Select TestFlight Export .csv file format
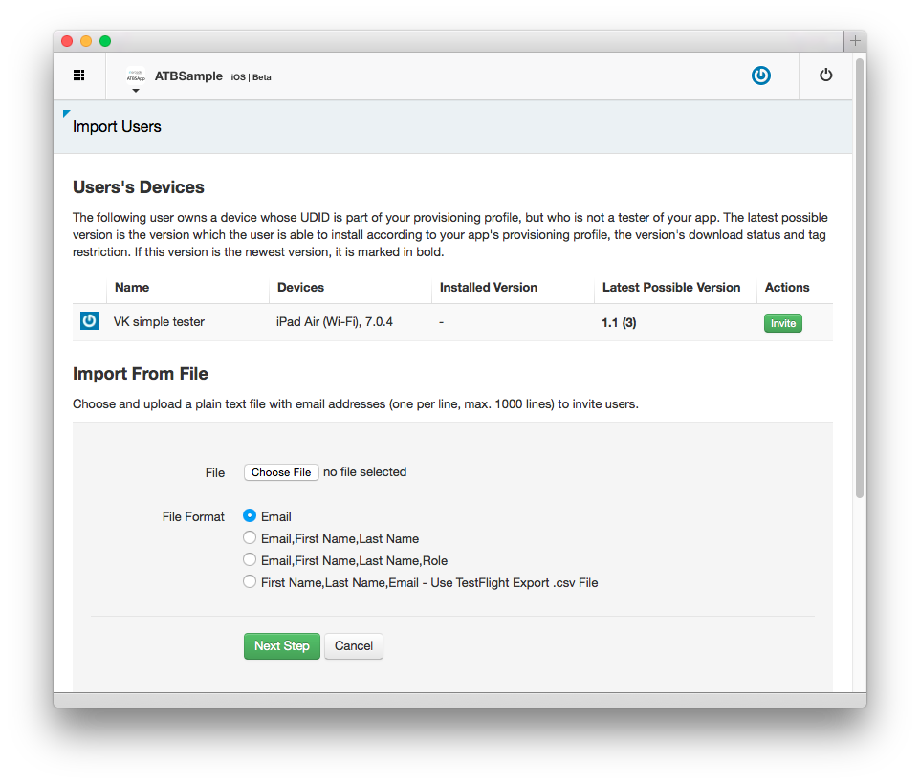920x784 pixels. [250, 581]
